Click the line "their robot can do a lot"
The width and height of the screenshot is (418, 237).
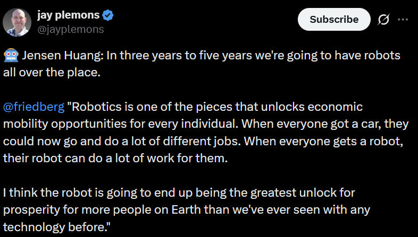click(x=64, y=159)
